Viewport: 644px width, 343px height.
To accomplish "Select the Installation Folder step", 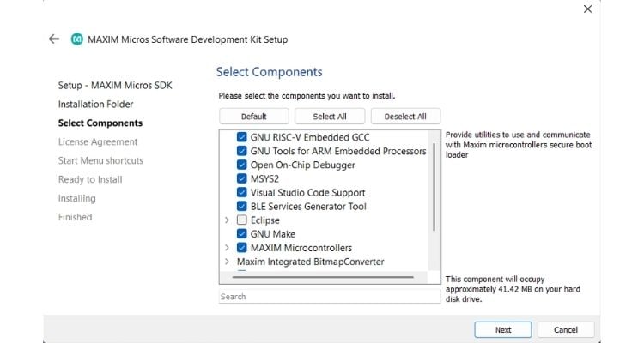I will [x=95, y=105].
